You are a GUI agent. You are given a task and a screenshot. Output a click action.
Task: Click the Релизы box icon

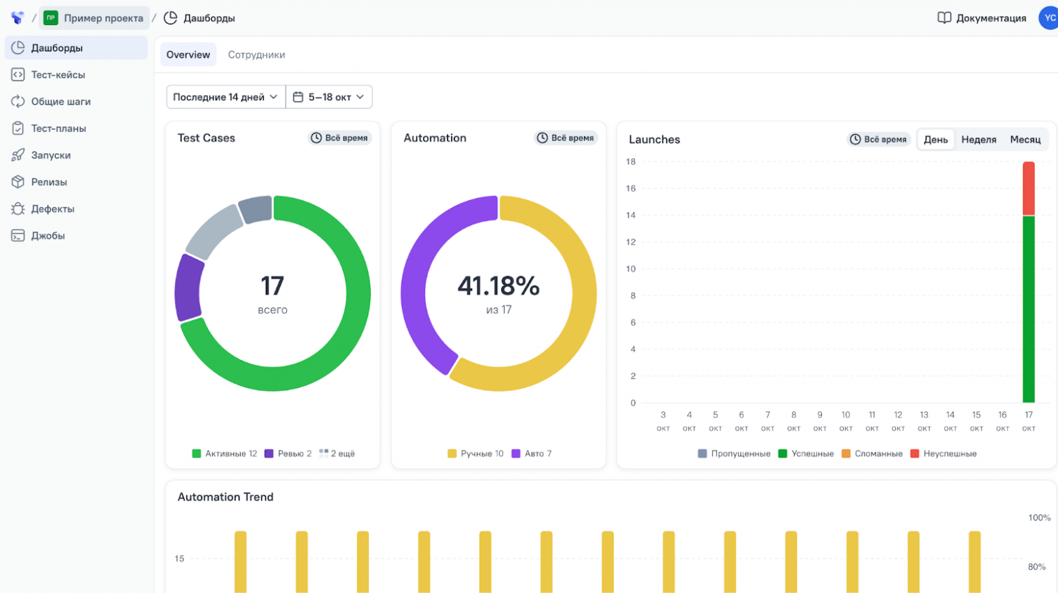[x=18, y=182]
